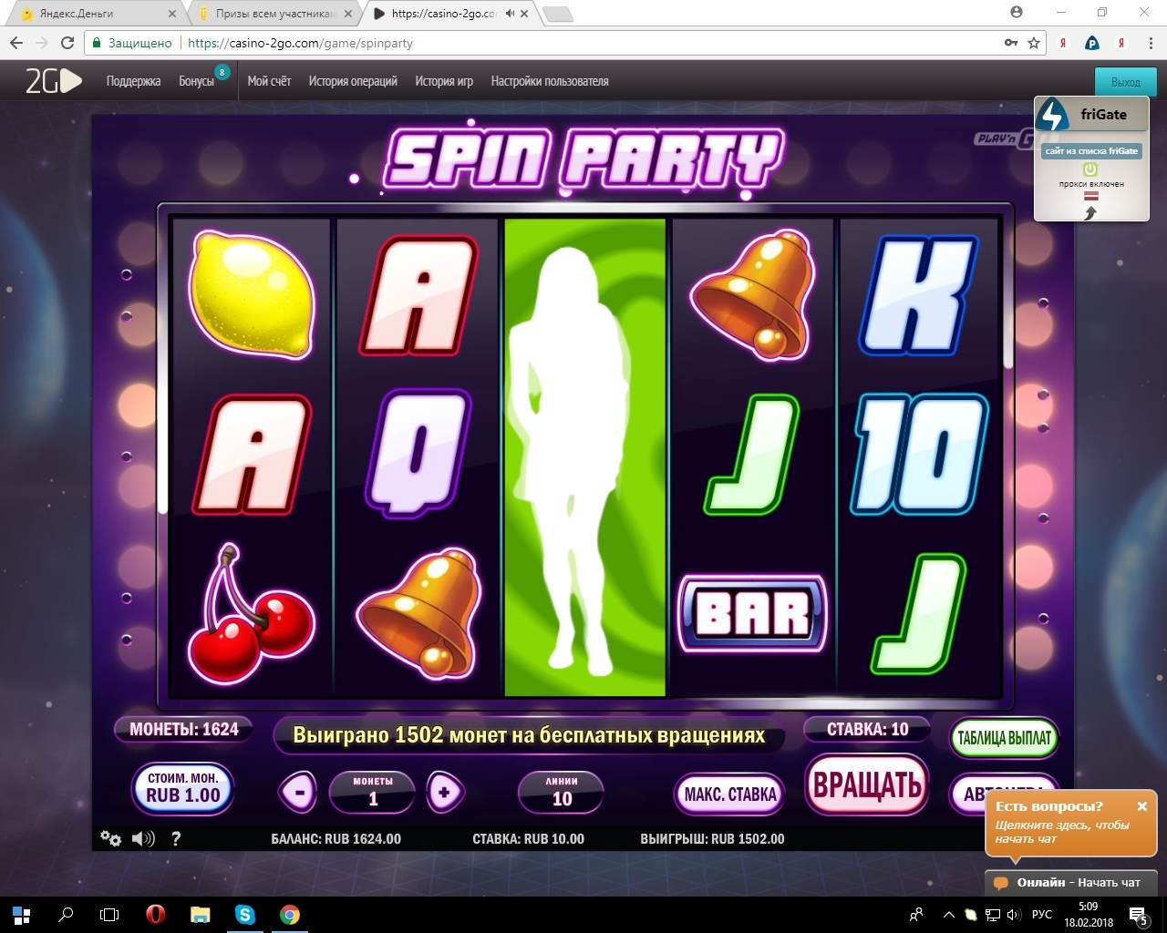Viewport: 1167px width, 933px height.
Task: Click friGate country flag icon
Action: click(x=1090, y=196)
